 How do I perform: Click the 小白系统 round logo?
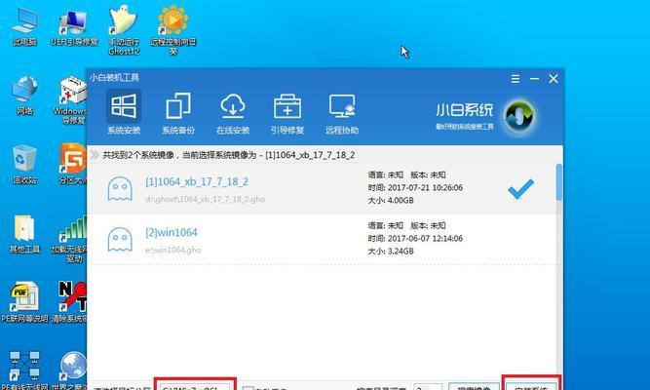point(518,110)
